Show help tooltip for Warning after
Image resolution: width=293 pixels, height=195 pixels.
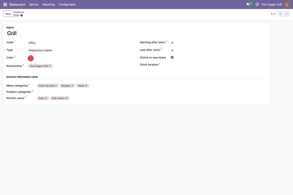coord(166,42)
